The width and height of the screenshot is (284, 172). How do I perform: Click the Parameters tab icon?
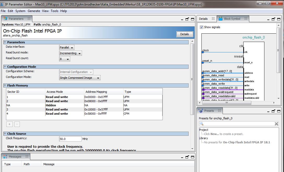pos(5,19)
